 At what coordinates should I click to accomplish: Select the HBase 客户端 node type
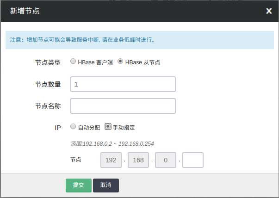(74, 62)
